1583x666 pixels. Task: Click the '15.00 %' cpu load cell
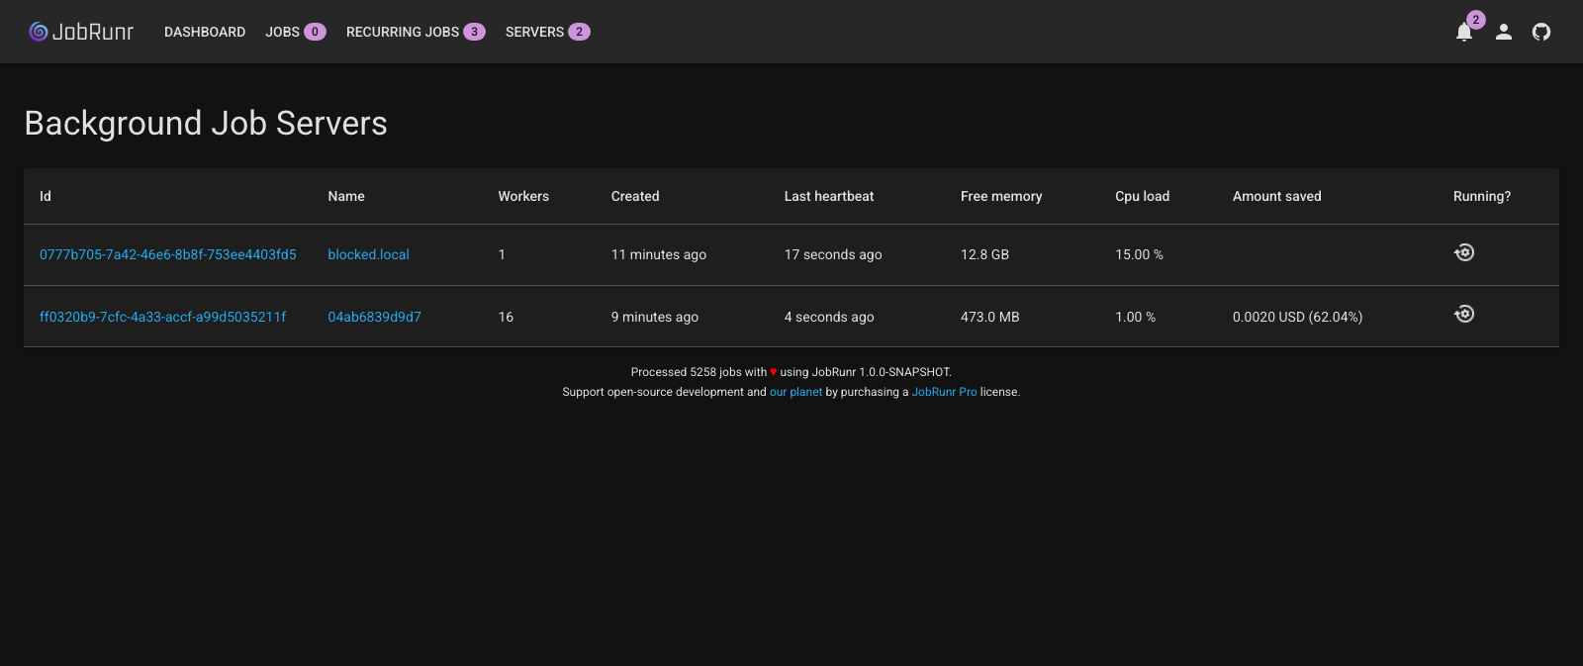pyautogui.click(x=1139, y=254)
